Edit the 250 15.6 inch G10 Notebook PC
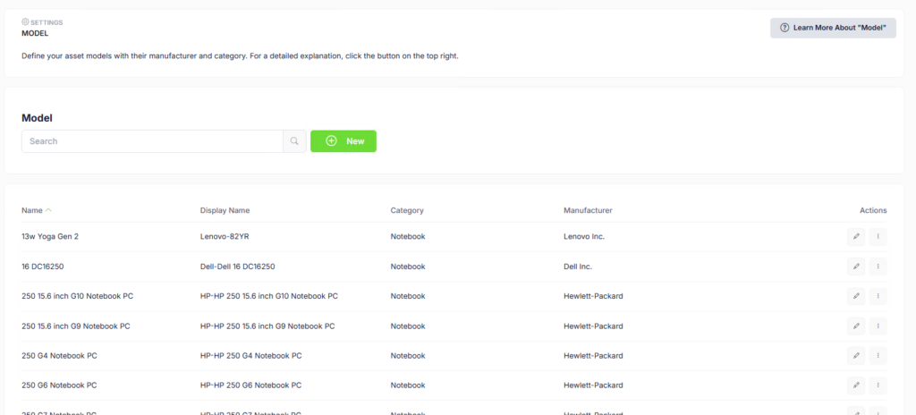 856,296
